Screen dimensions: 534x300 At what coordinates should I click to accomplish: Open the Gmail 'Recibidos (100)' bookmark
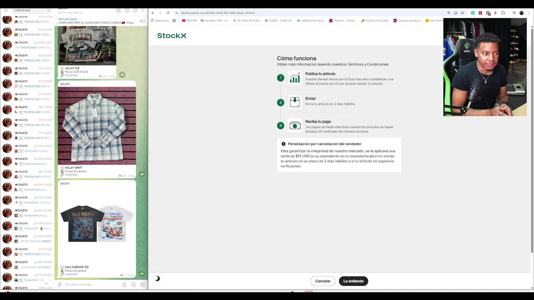tap(214, 20)
